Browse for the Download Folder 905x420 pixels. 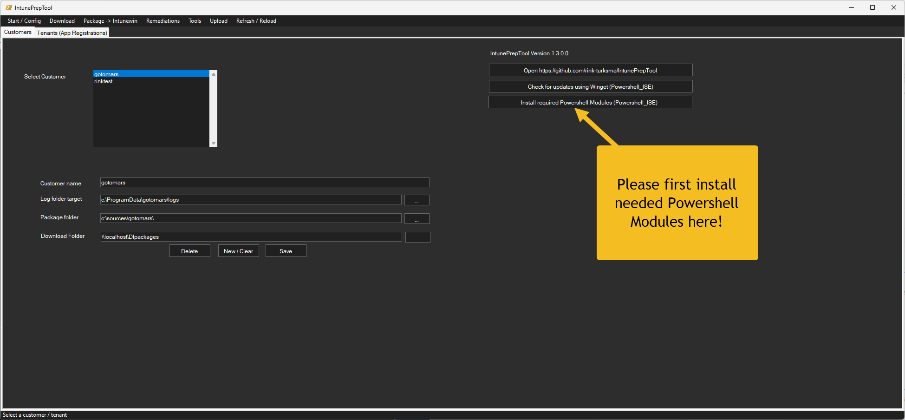click(x=417, y=237)
